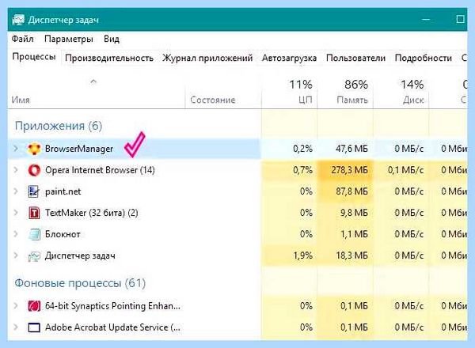The width and height of the screenshot is (475, 348).
Task: Select 64-bit Synaptics Pointing Enhan... row
Action: tap(112, 306)
